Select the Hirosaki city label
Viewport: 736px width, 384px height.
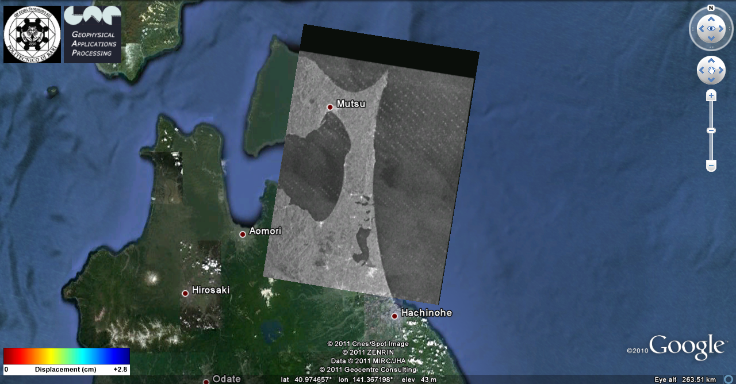(x=210, y=290)
